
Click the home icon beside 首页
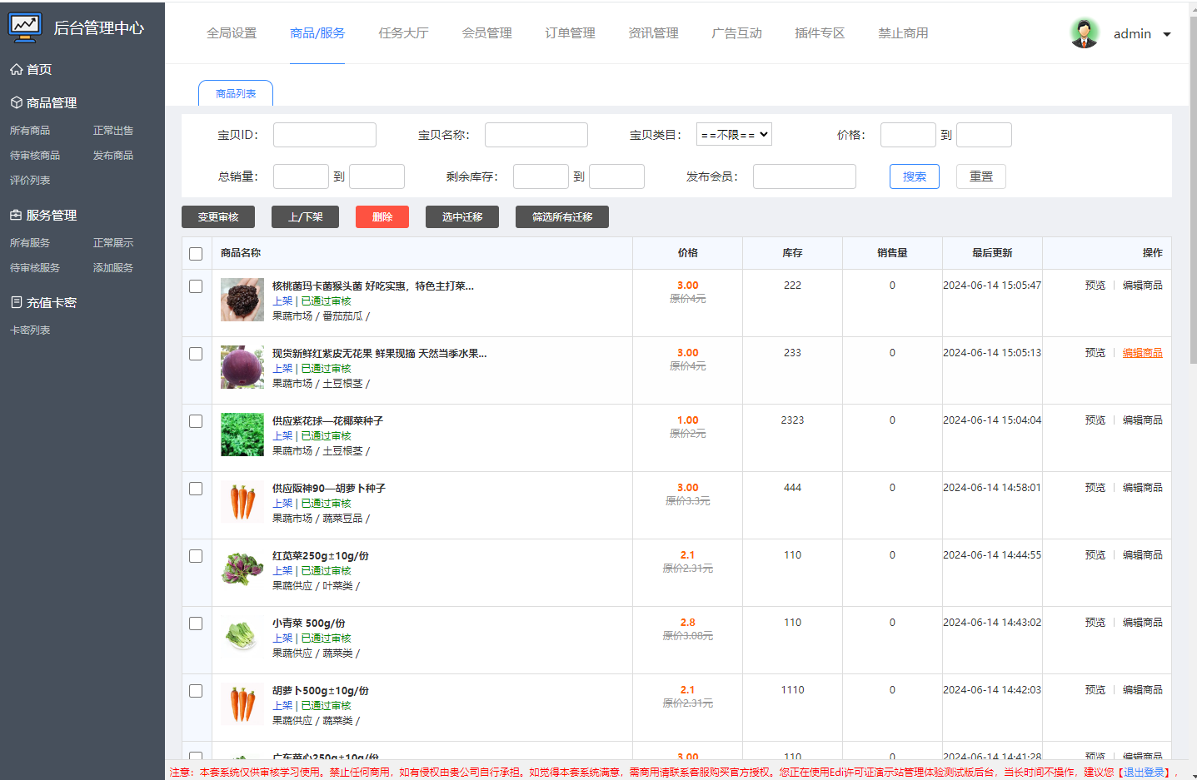coord(17,70)
